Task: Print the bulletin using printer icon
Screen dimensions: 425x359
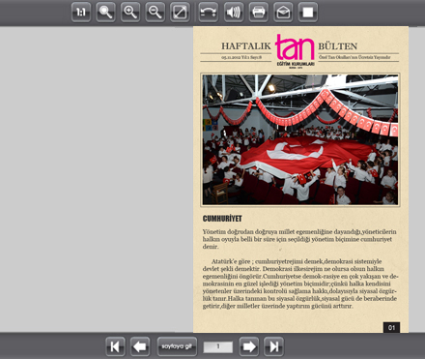Action: [x=258, y=13]
